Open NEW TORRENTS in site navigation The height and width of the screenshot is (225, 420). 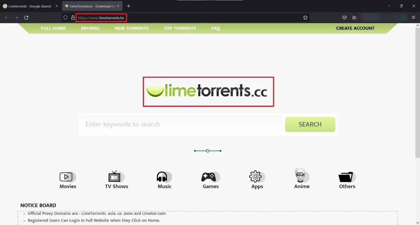[131, 28]
